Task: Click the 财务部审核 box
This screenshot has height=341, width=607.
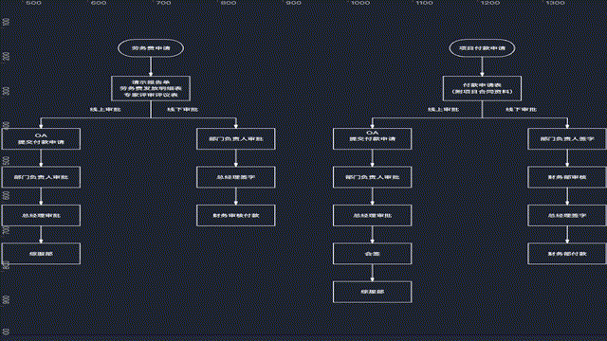Action: pyautogui.click(x=567, y=177)
